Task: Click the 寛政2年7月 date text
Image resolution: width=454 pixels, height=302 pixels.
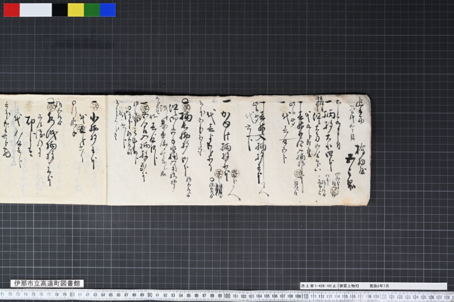Action: 379,286
